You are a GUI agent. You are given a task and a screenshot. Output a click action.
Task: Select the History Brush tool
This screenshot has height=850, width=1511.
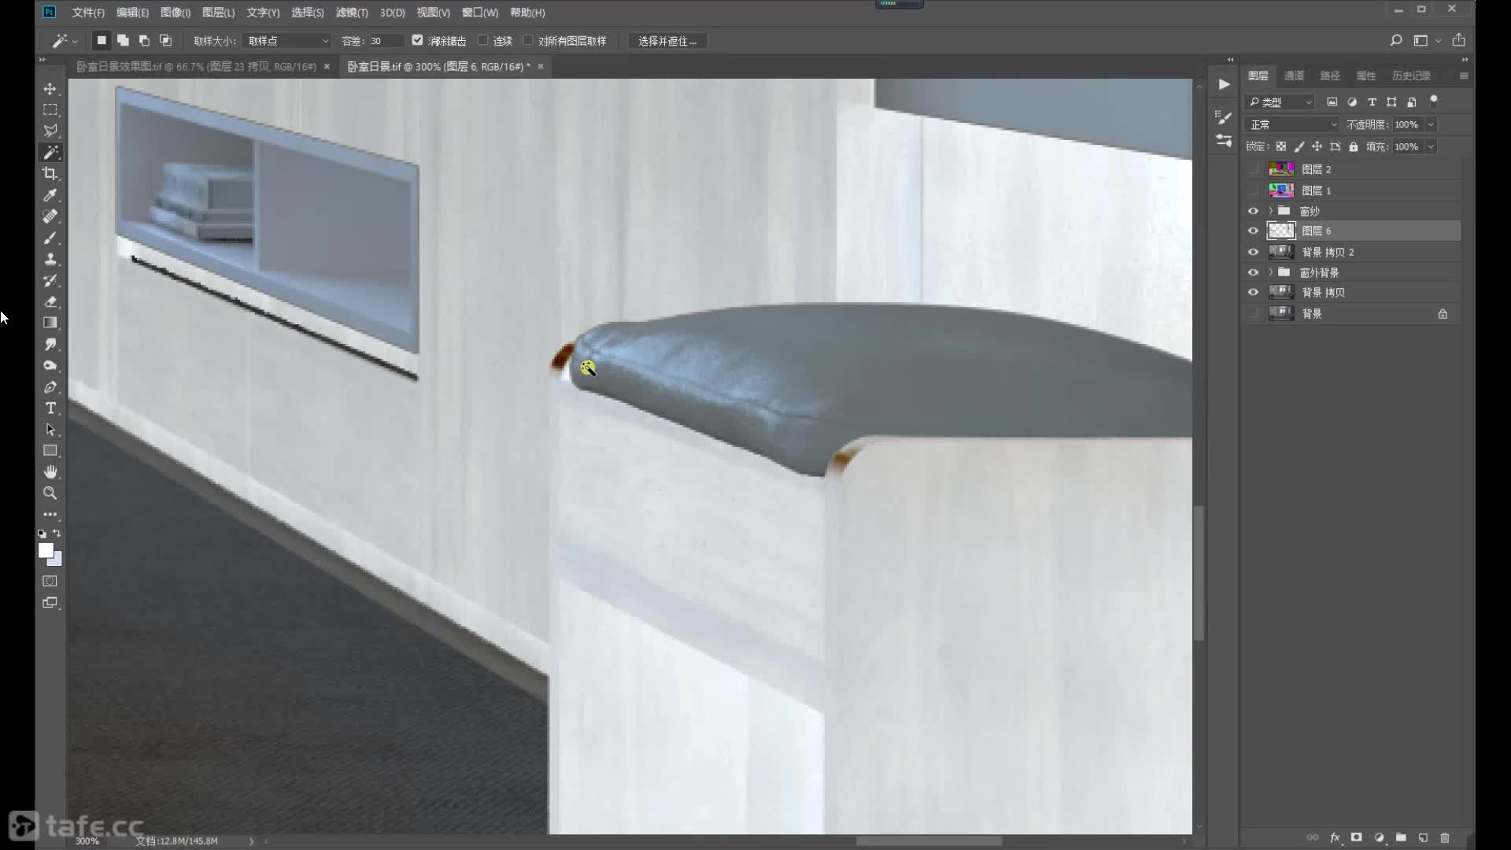pyautogui.click(x=50, y=280)
